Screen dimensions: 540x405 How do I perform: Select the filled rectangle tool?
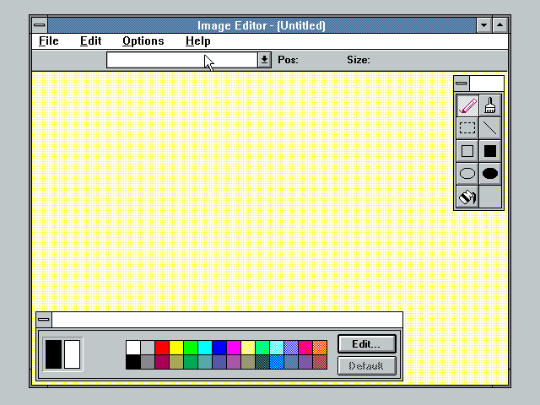coord(490,151)
